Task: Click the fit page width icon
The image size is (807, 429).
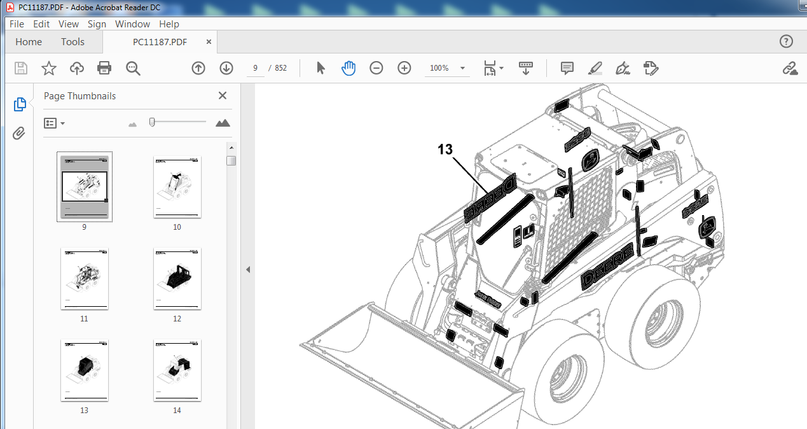Action: coord(489,68)
